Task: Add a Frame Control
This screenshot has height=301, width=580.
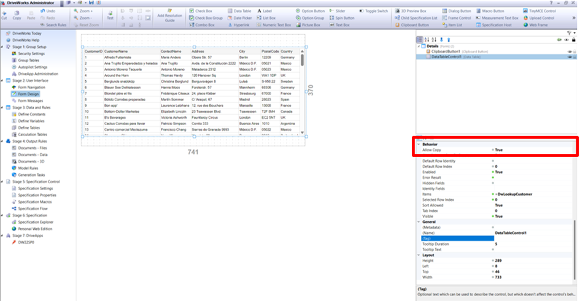Action: (457, 18)
